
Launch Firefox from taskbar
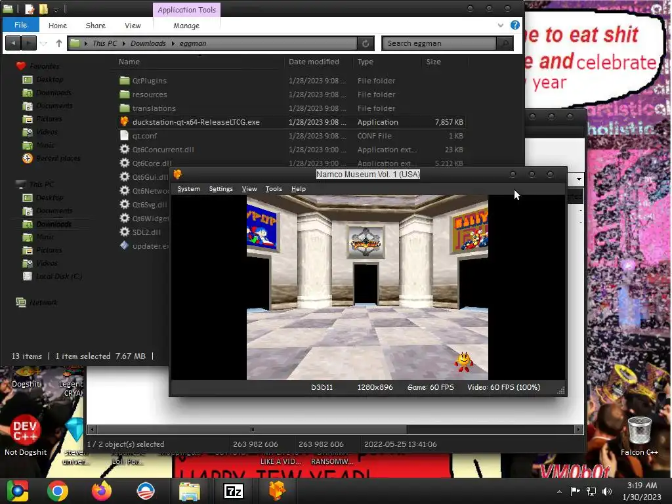(102, 491)
